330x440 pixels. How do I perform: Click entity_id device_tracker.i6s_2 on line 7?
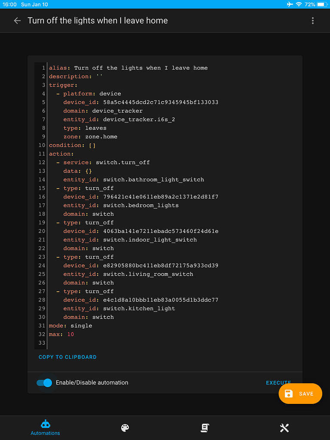pyautogui.click(x=119, y=119)
